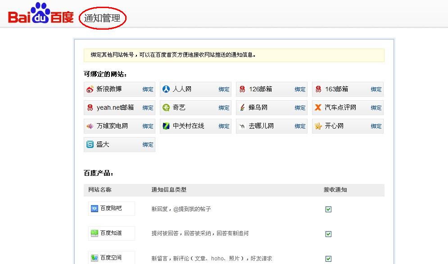Click the Renren (人人网) icon
This screenshot has height=264, width=448.
point(166,89)
